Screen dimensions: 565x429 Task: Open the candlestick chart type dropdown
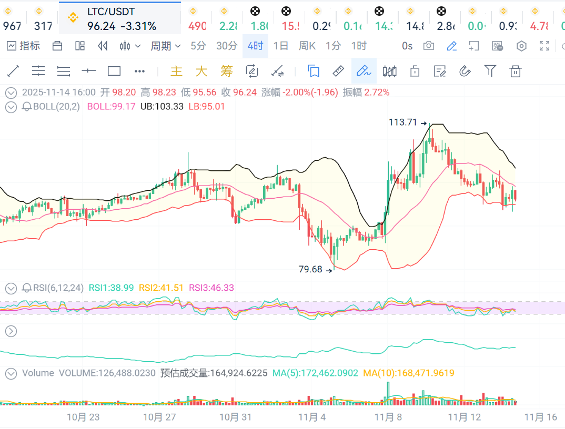point(130,46)
